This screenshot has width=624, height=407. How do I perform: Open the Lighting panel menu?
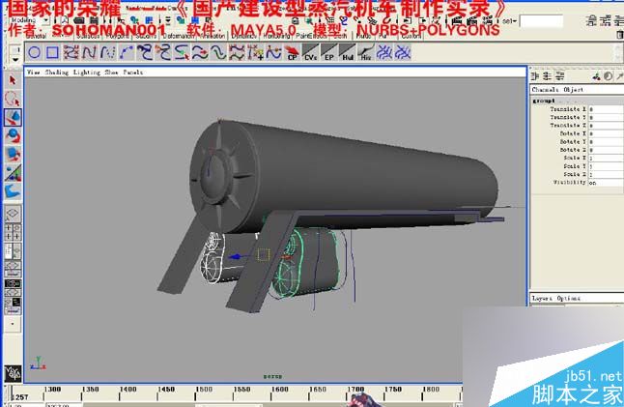point(86,73)
